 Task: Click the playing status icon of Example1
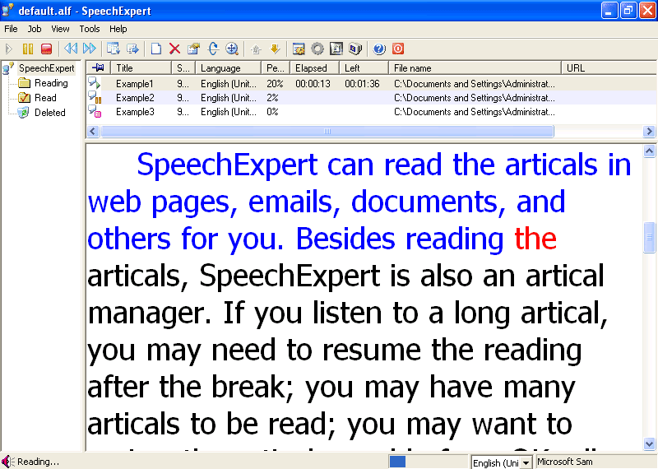click(x=95, y=83)
